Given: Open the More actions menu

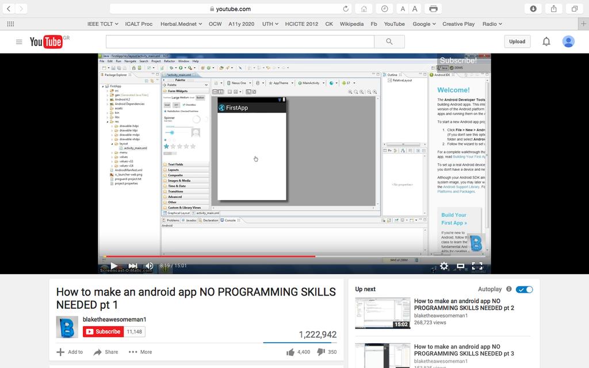Looking at the screenshot, I should coord(140,352).
